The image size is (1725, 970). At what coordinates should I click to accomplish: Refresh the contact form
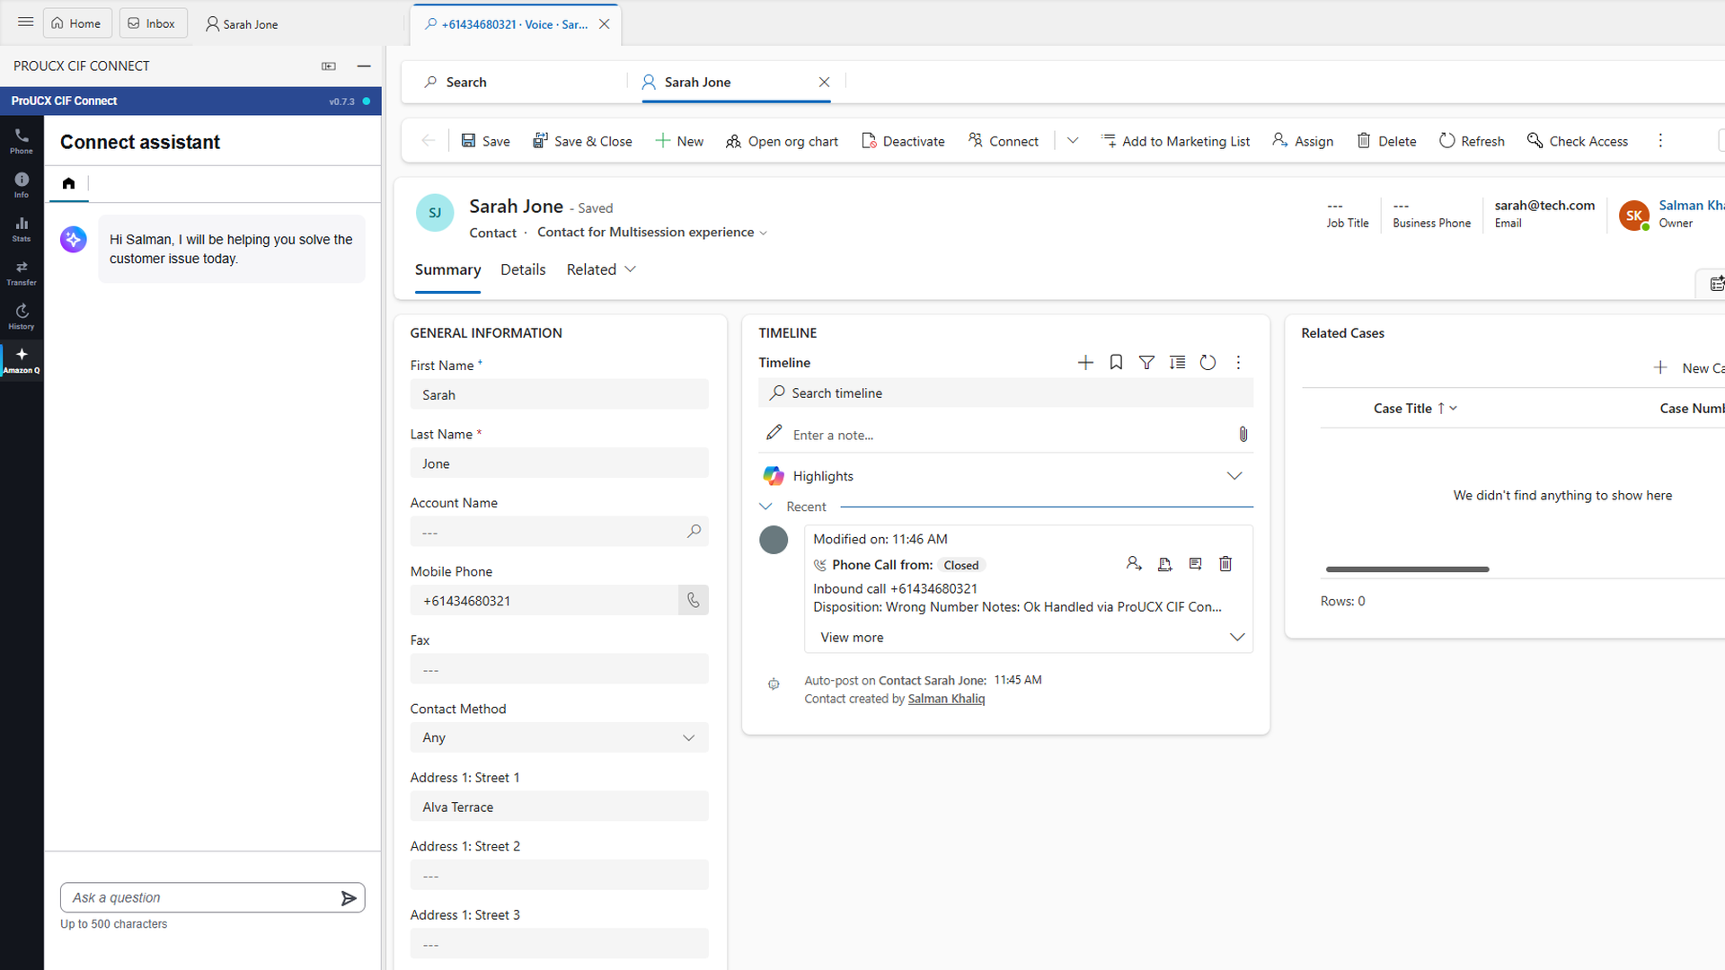pos(1472,141)
